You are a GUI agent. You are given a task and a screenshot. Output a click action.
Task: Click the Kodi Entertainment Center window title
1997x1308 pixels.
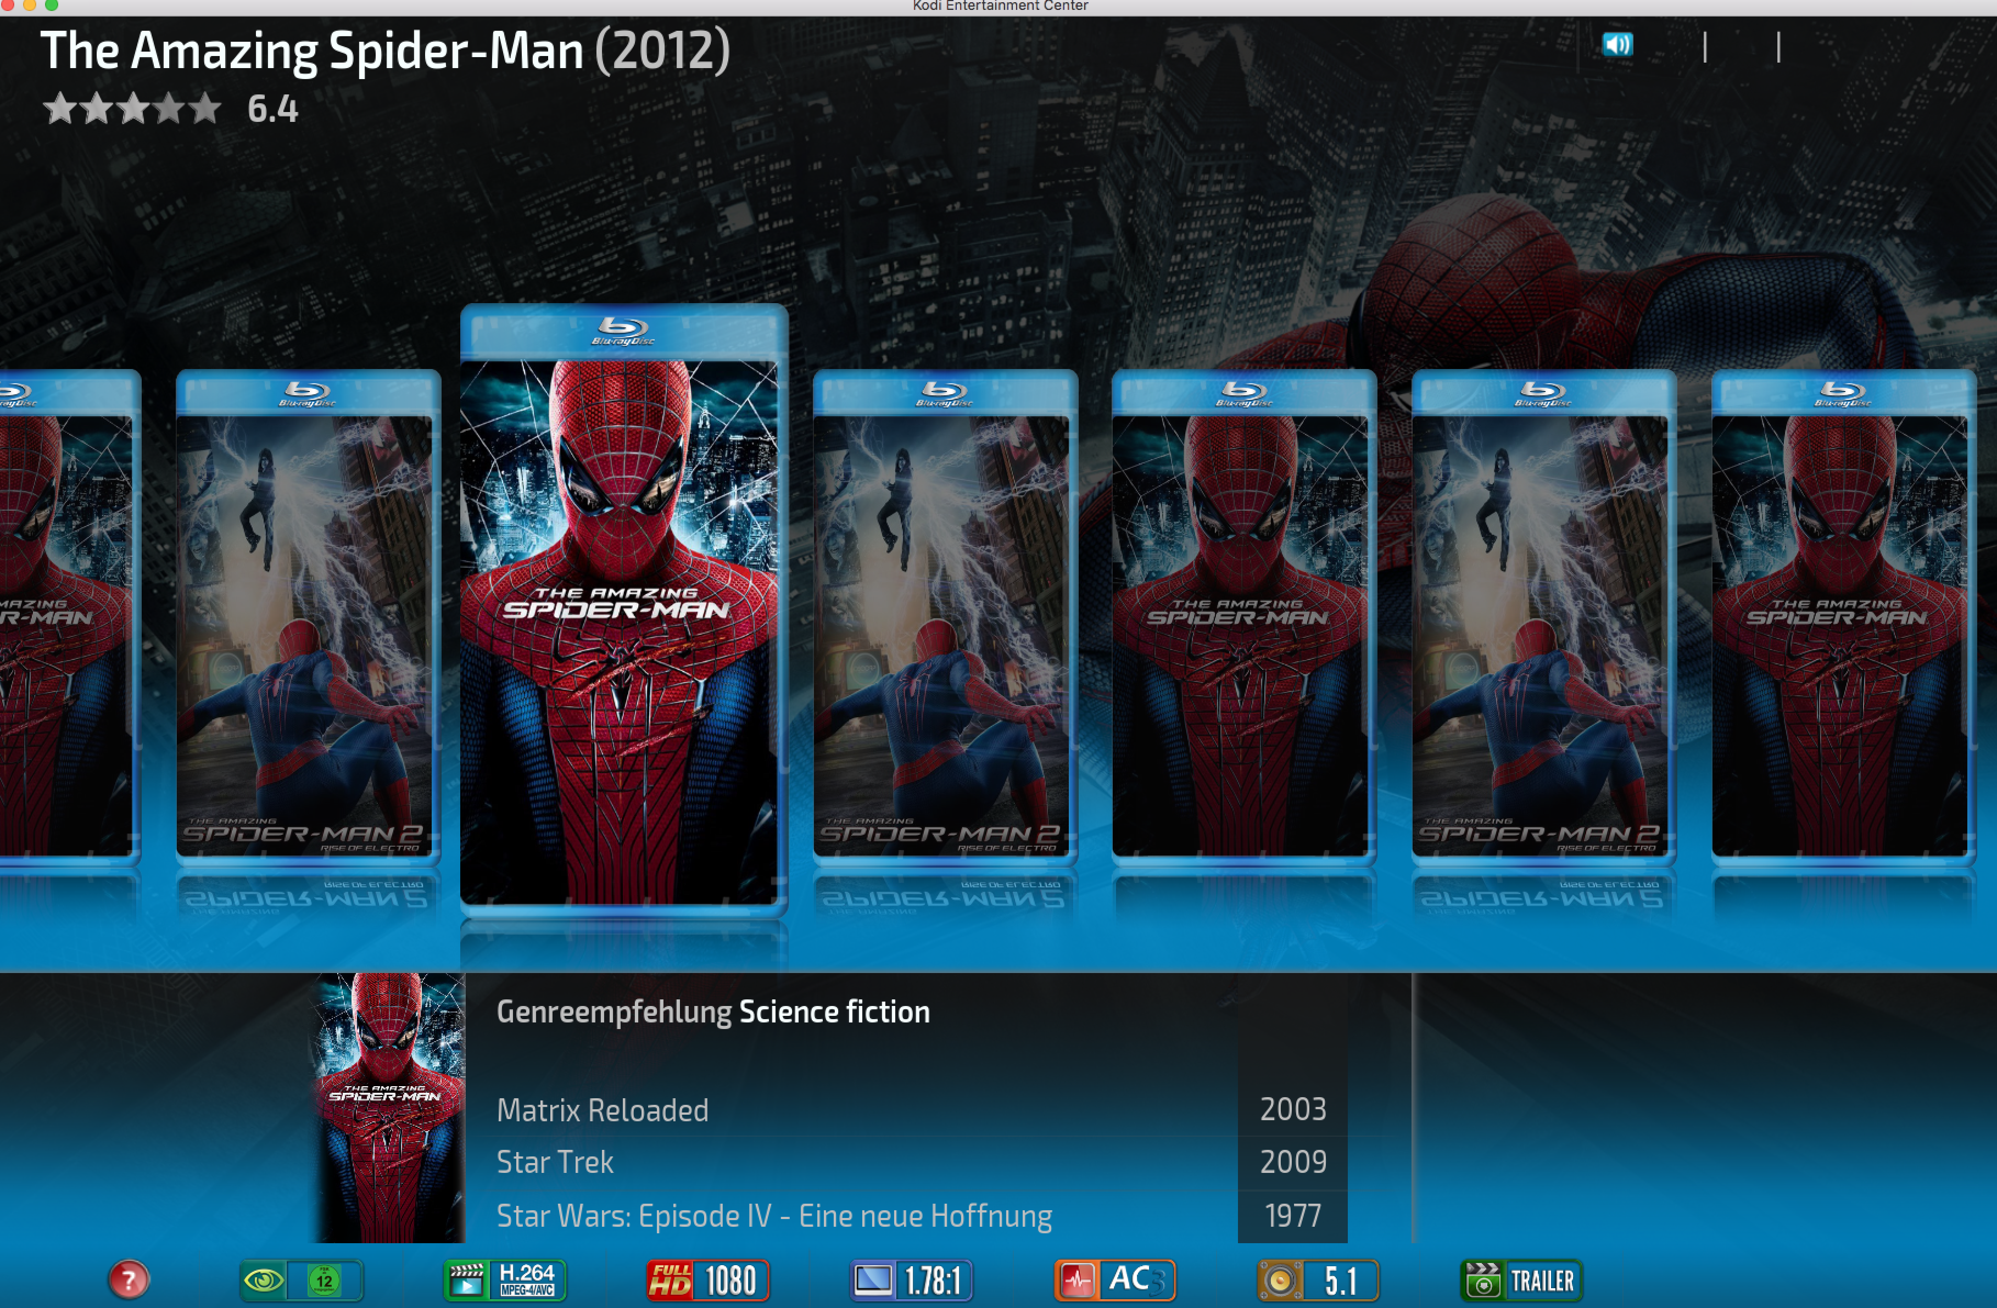[1000, 6]
